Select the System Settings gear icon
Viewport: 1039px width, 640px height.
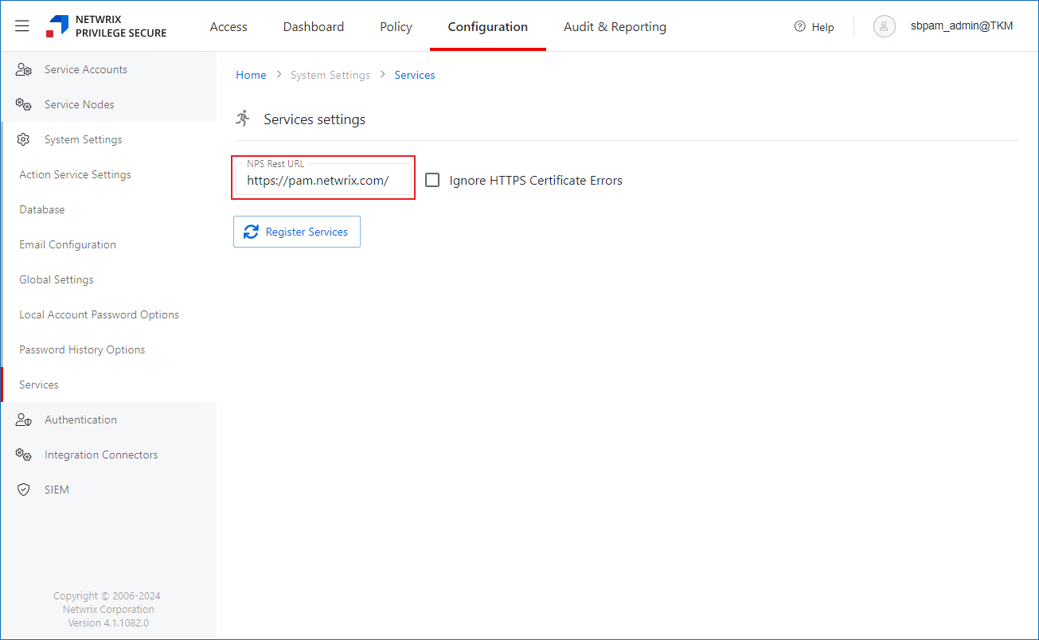pos(23,139)
